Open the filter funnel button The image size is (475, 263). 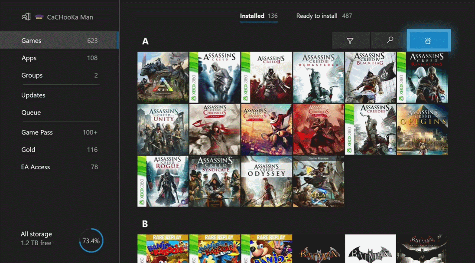pyautogui.click(x=350, y=40)
